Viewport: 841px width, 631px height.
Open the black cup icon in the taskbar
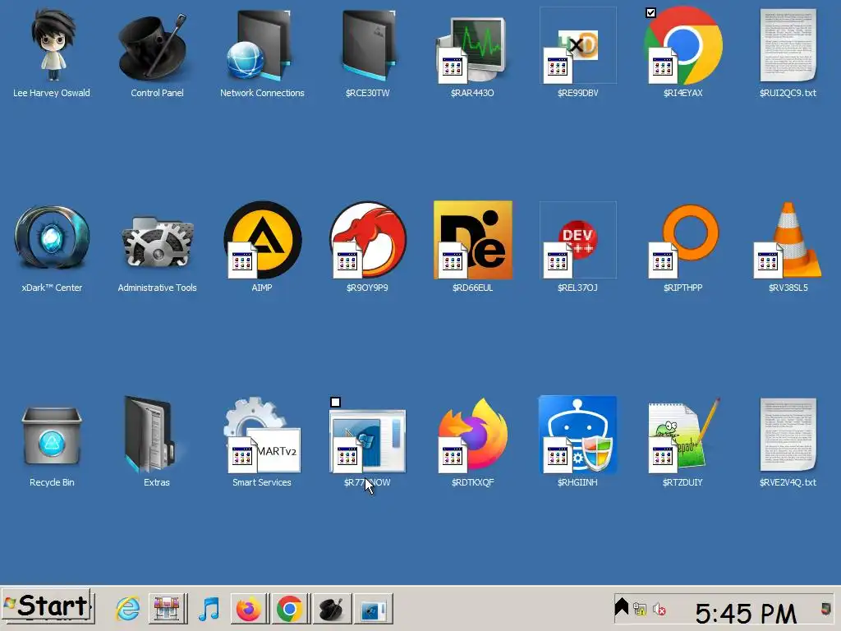pyautogui.click(x=332, y=609)
